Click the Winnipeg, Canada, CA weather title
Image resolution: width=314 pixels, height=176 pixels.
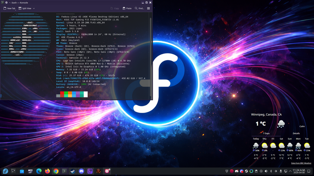click(x=266, y=115)
